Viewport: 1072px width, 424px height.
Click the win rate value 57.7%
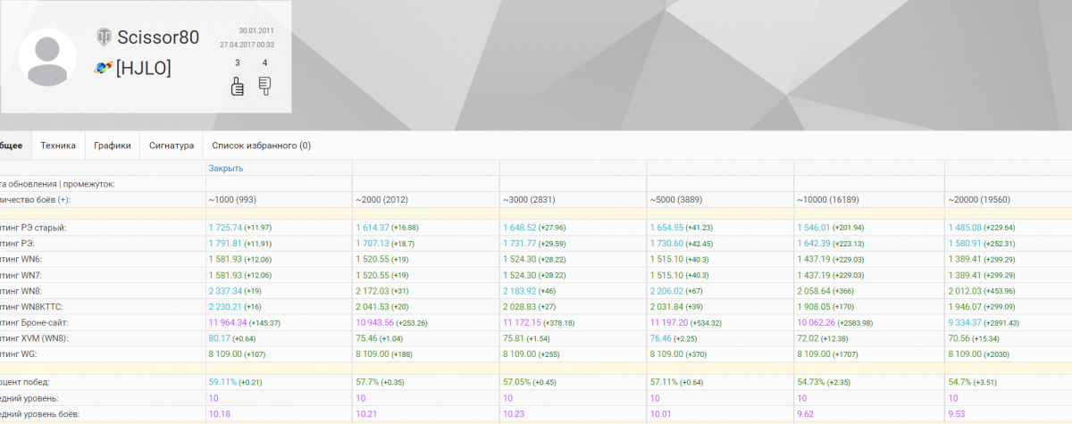point(367,382)
